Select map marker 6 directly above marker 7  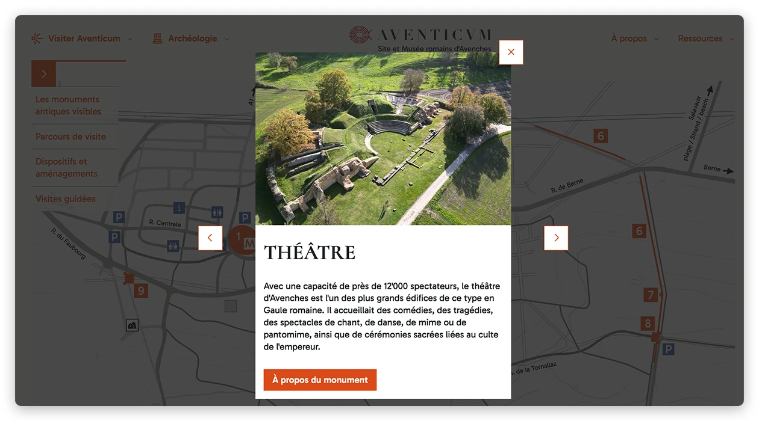pos(639,231)
